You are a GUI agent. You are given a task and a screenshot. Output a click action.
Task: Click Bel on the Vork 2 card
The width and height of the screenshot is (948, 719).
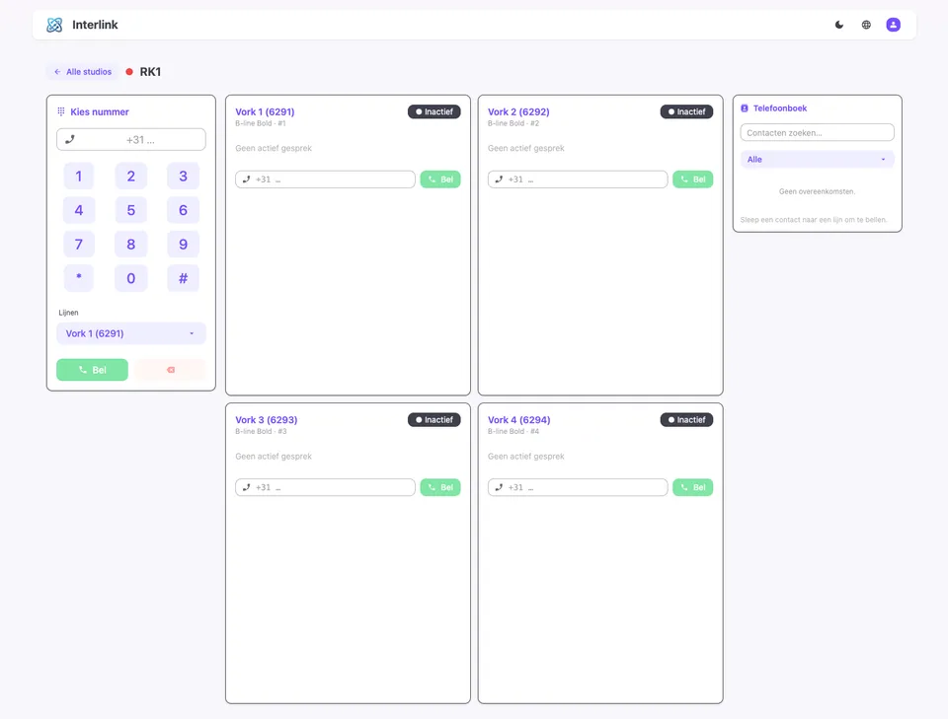pyautogui.click(x=693, y=180)
